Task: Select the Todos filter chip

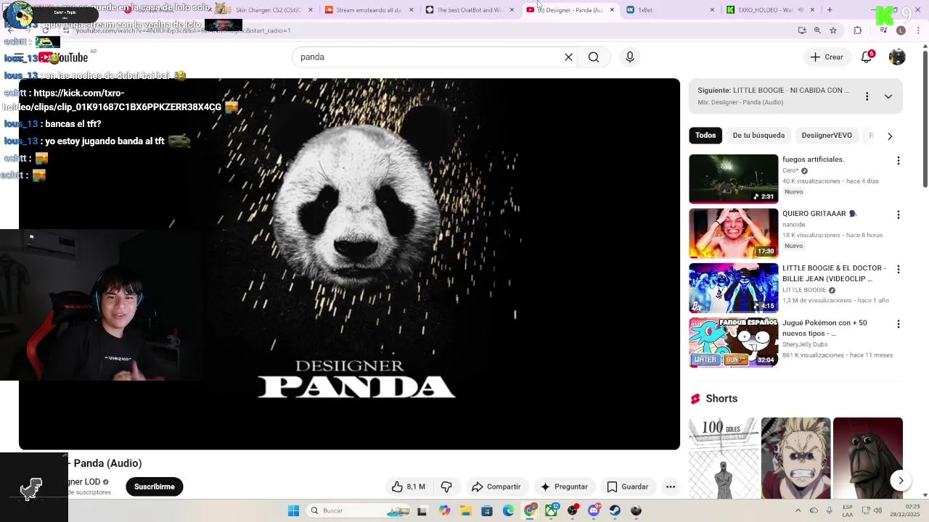Action: 705,136
